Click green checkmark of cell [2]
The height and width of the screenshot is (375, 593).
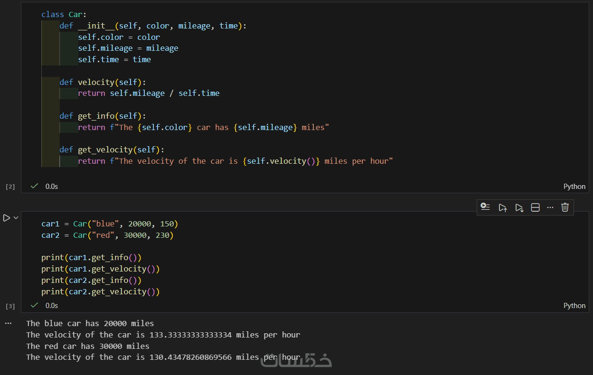point(34,186)
